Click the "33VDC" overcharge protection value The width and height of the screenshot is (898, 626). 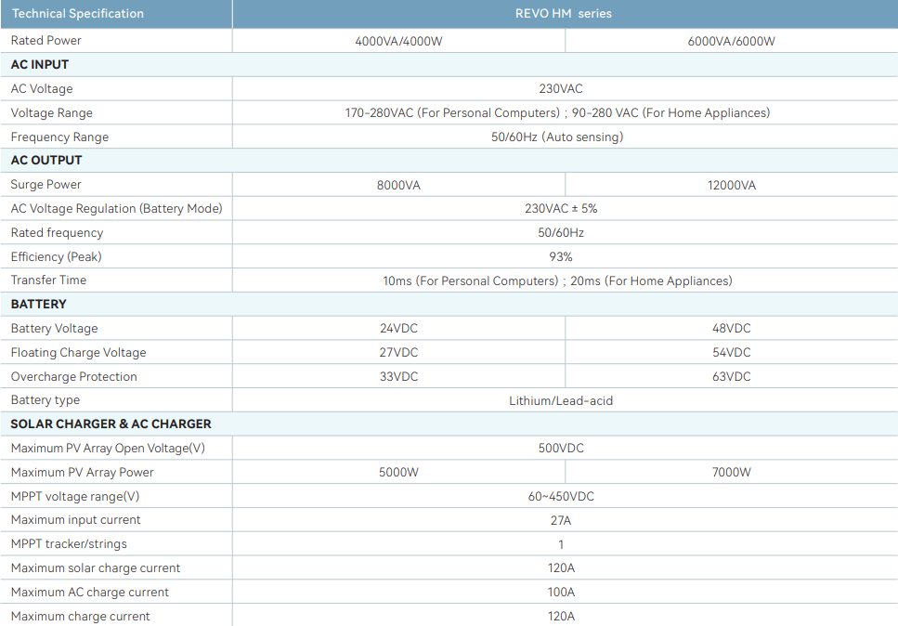(x=398, y=376)
